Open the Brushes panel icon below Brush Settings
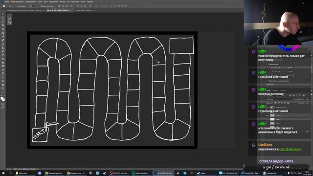The width and height of the screenshot is (313, 176). [x=9, y=23]
